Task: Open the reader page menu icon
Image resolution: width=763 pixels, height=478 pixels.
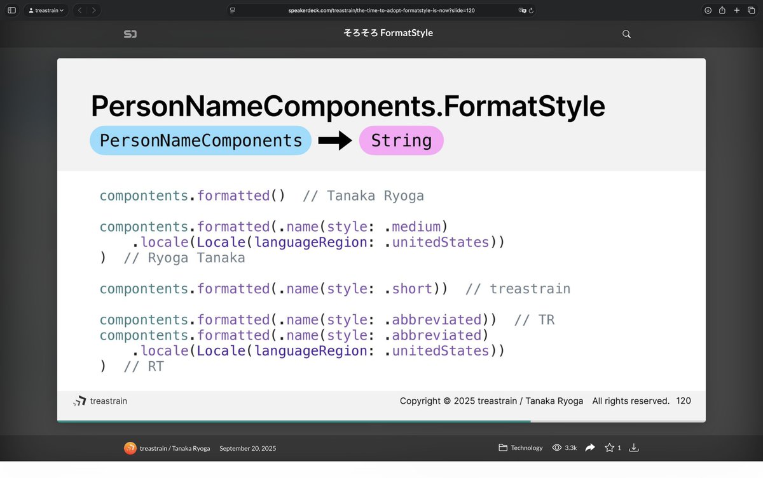Action: 233,10
